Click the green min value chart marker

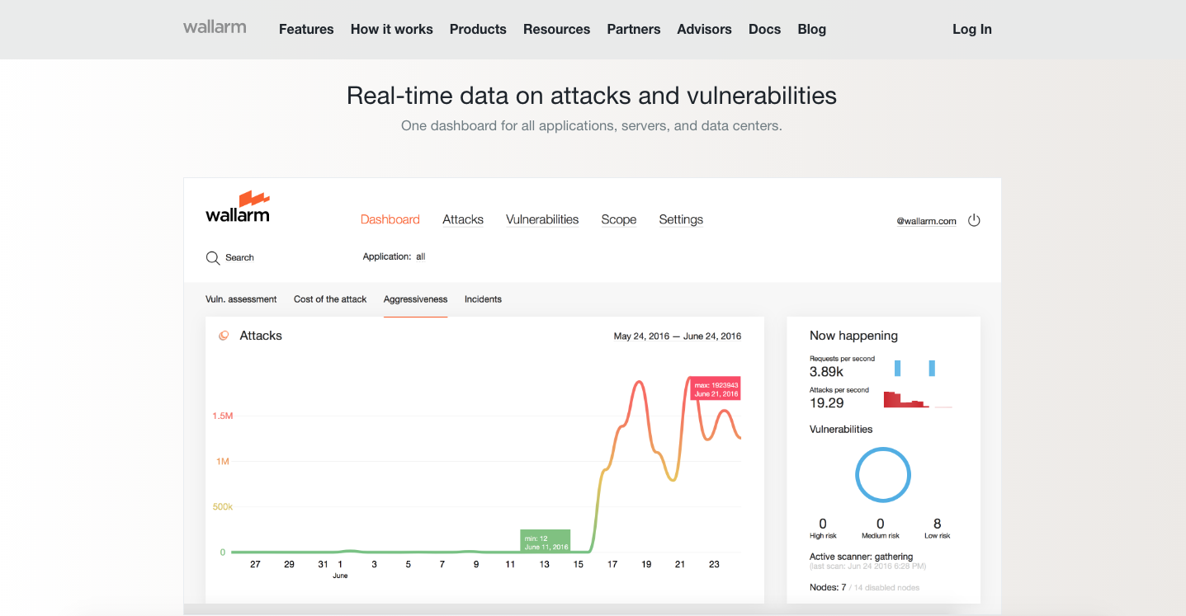(x=545, y=542)
